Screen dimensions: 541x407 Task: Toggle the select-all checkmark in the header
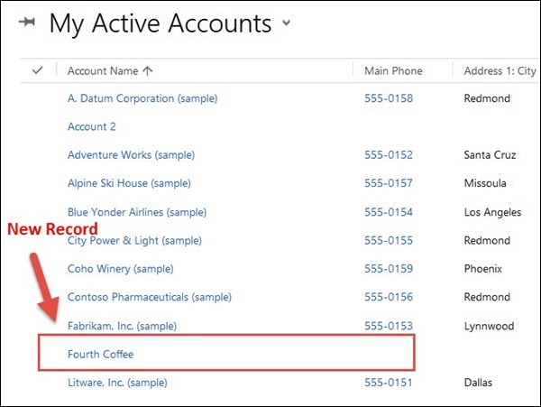(37, 70)
